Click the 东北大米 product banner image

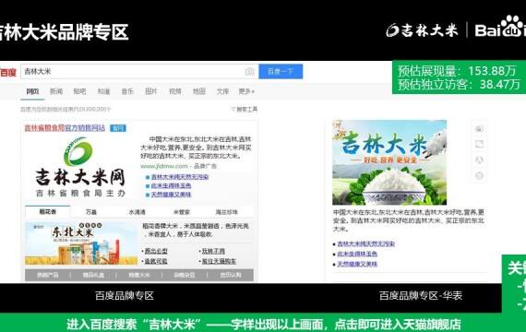tap(81, 243)
